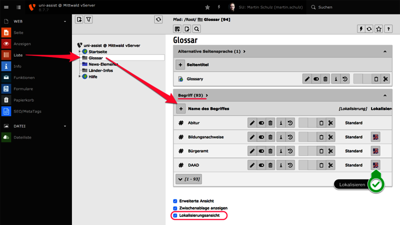The width and height of the screenshot is (400, 225).
Task: Edit the Abitur record
Action: coord(252,123)
